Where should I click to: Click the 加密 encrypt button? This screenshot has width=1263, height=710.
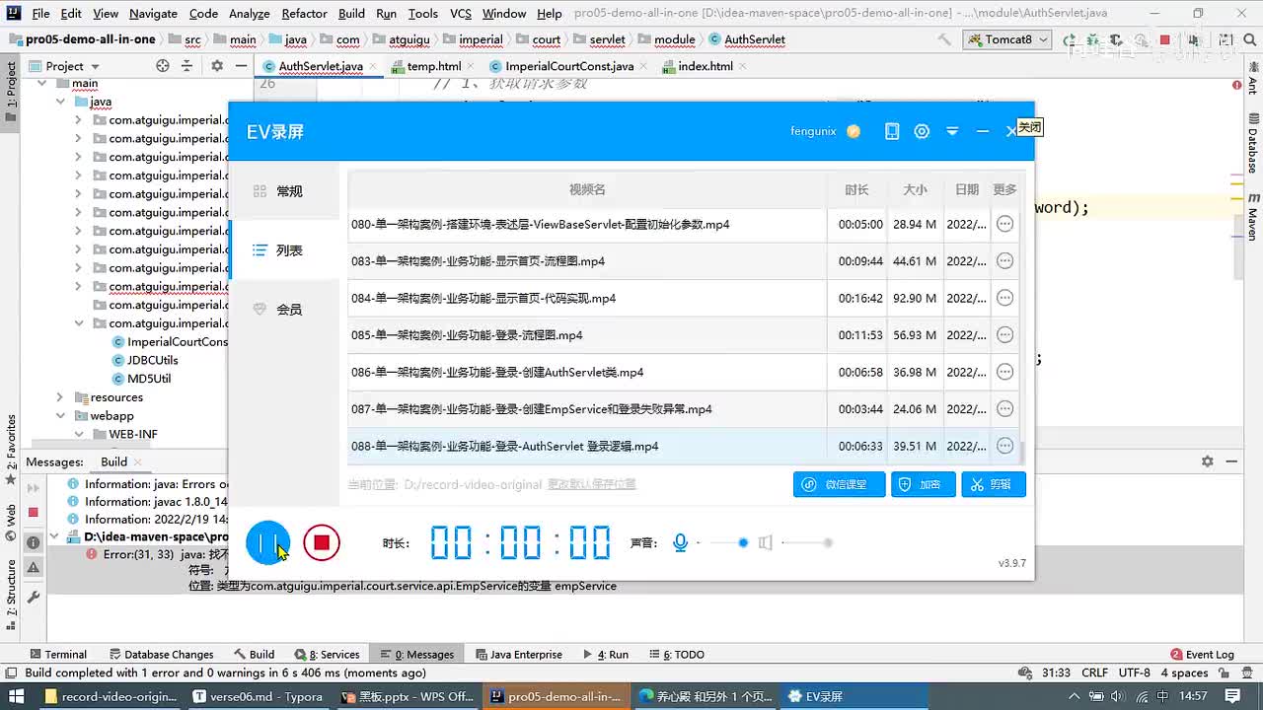coord(924,484)
